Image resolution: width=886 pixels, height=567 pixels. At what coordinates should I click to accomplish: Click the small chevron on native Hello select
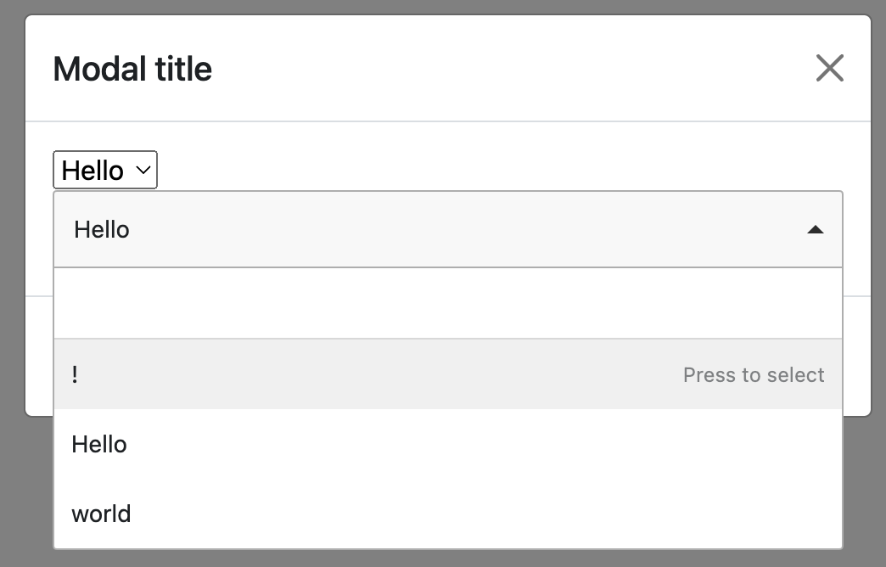(143, 171)
